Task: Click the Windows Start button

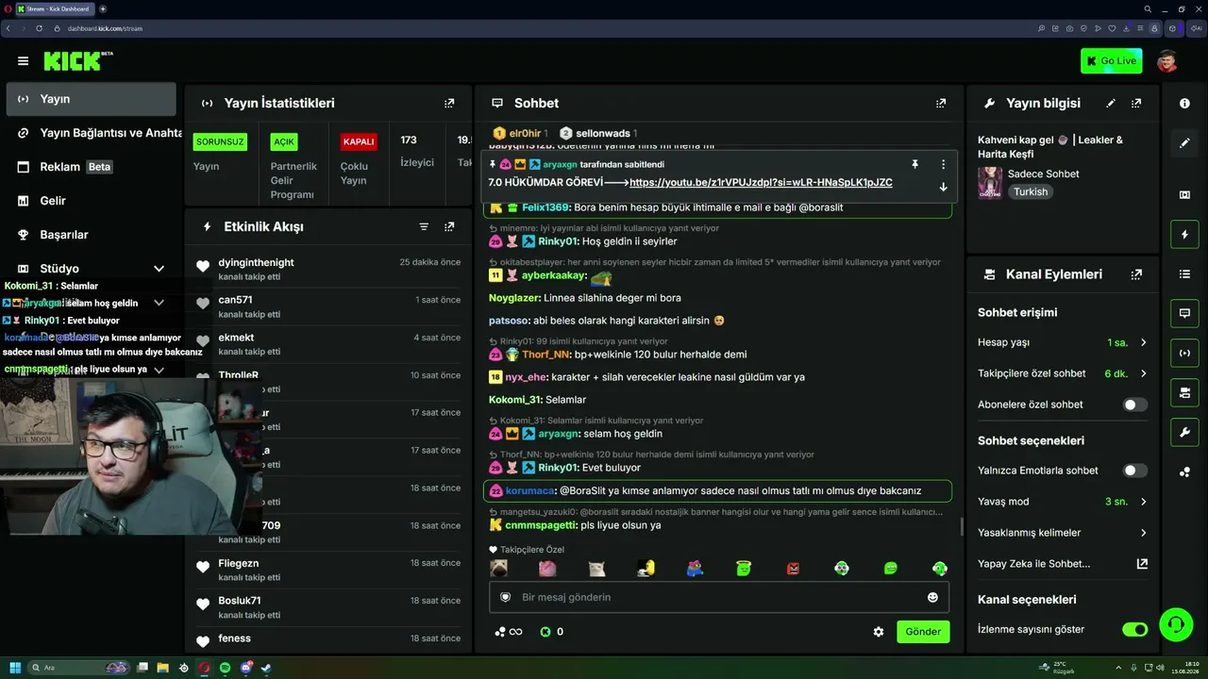Action: (15, 668)
